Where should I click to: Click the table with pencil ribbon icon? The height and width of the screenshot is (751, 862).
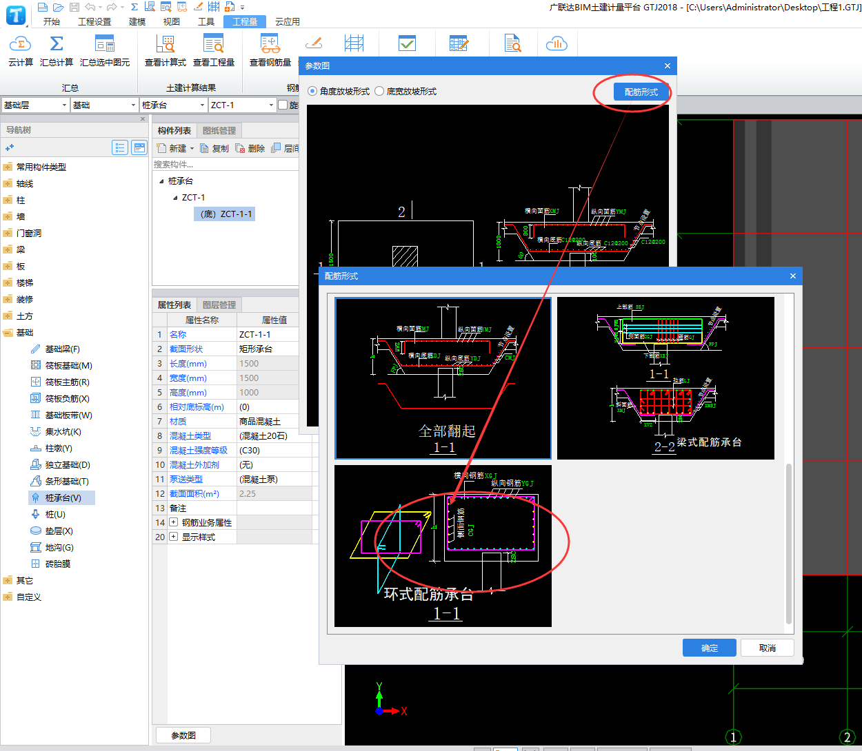tap(459, 43)
